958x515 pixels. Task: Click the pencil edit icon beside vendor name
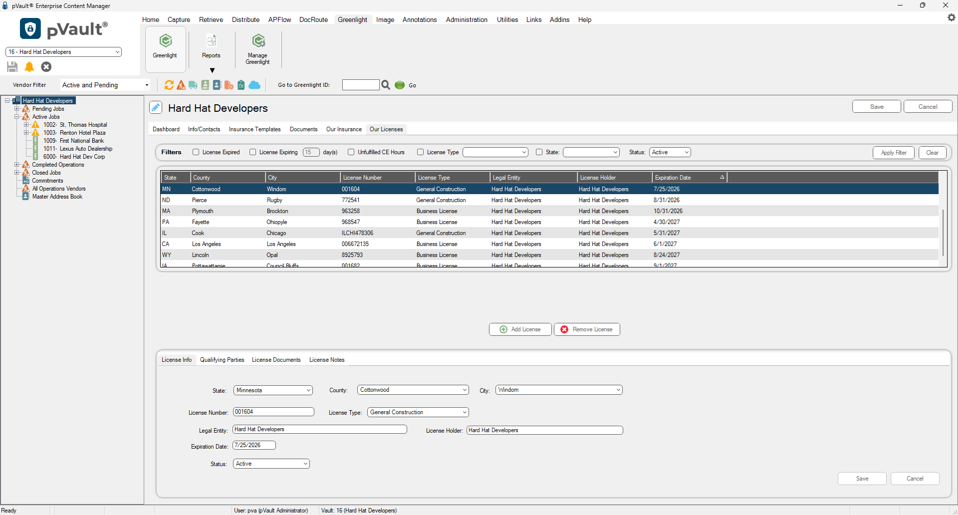coord(156,107)
